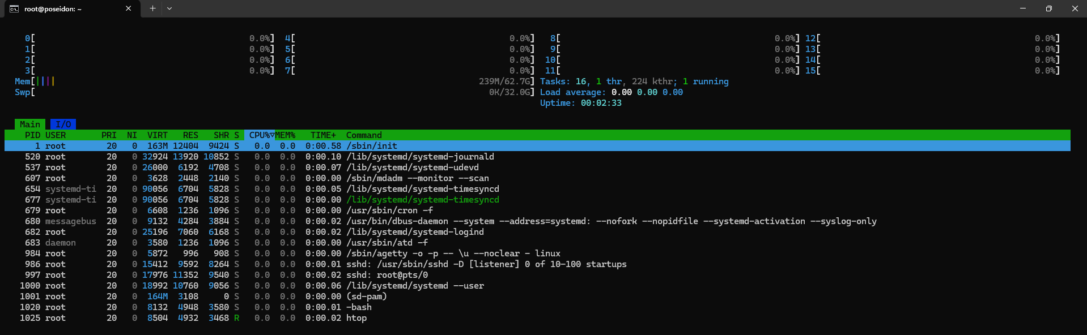
Task: Select the green systemd-timesyncd thread row
Action: pyautogui.click(x=422, y=200)
